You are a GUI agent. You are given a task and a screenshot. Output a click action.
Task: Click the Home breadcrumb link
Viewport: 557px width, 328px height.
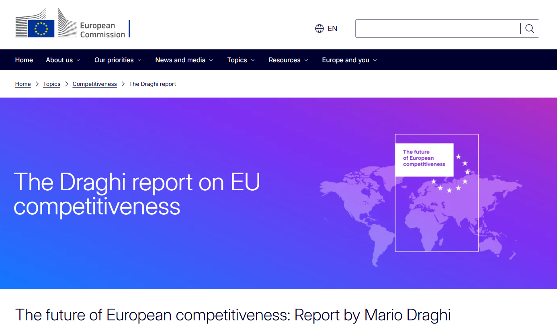(x=23, y=84)
